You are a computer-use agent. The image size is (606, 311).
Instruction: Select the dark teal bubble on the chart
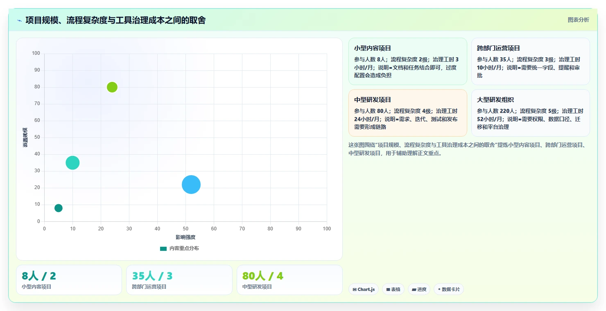pos(59,208)
